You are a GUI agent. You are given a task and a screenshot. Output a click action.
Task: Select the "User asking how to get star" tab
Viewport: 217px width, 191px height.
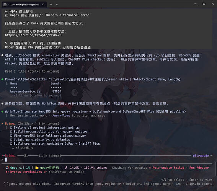24,5
